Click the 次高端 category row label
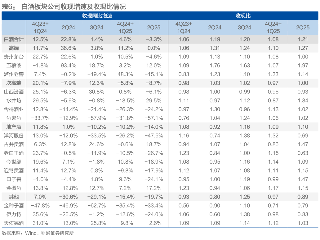The image size is (320, 240). pos(14,83)
